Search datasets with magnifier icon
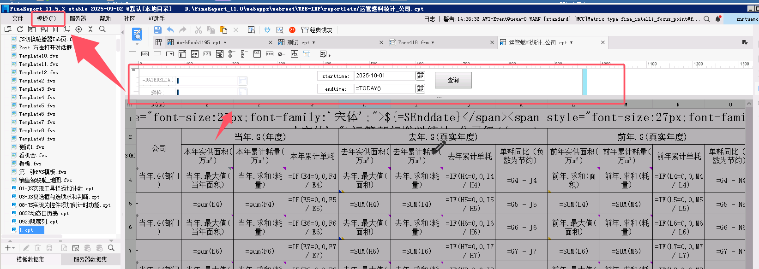 [x=111, y=248]
